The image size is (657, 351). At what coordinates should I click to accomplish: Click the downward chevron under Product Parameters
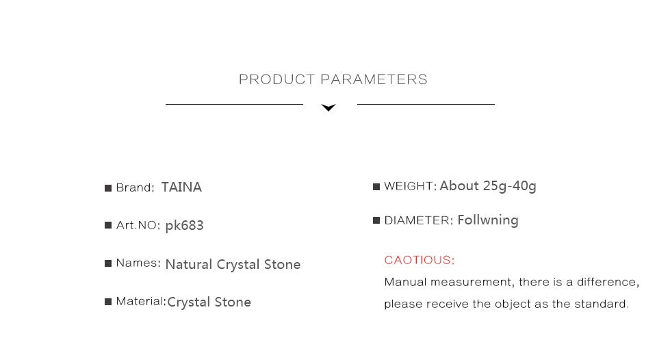(x=328, y=107)
